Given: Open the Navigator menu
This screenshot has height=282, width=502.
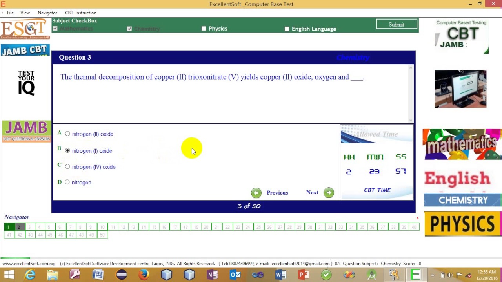Looking at the screenshot, I should (x=47, y=13).
